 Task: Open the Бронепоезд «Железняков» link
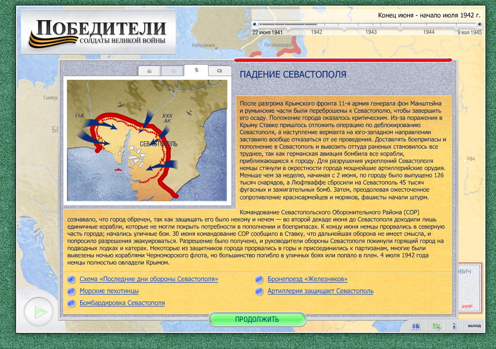coord(308,279)
